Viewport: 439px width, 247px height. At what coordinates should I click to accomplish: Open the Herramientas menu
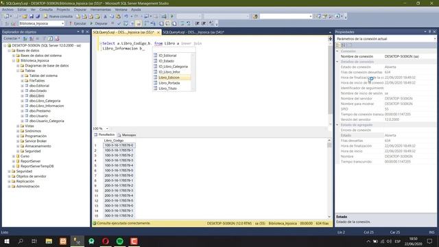click(101, 10)
